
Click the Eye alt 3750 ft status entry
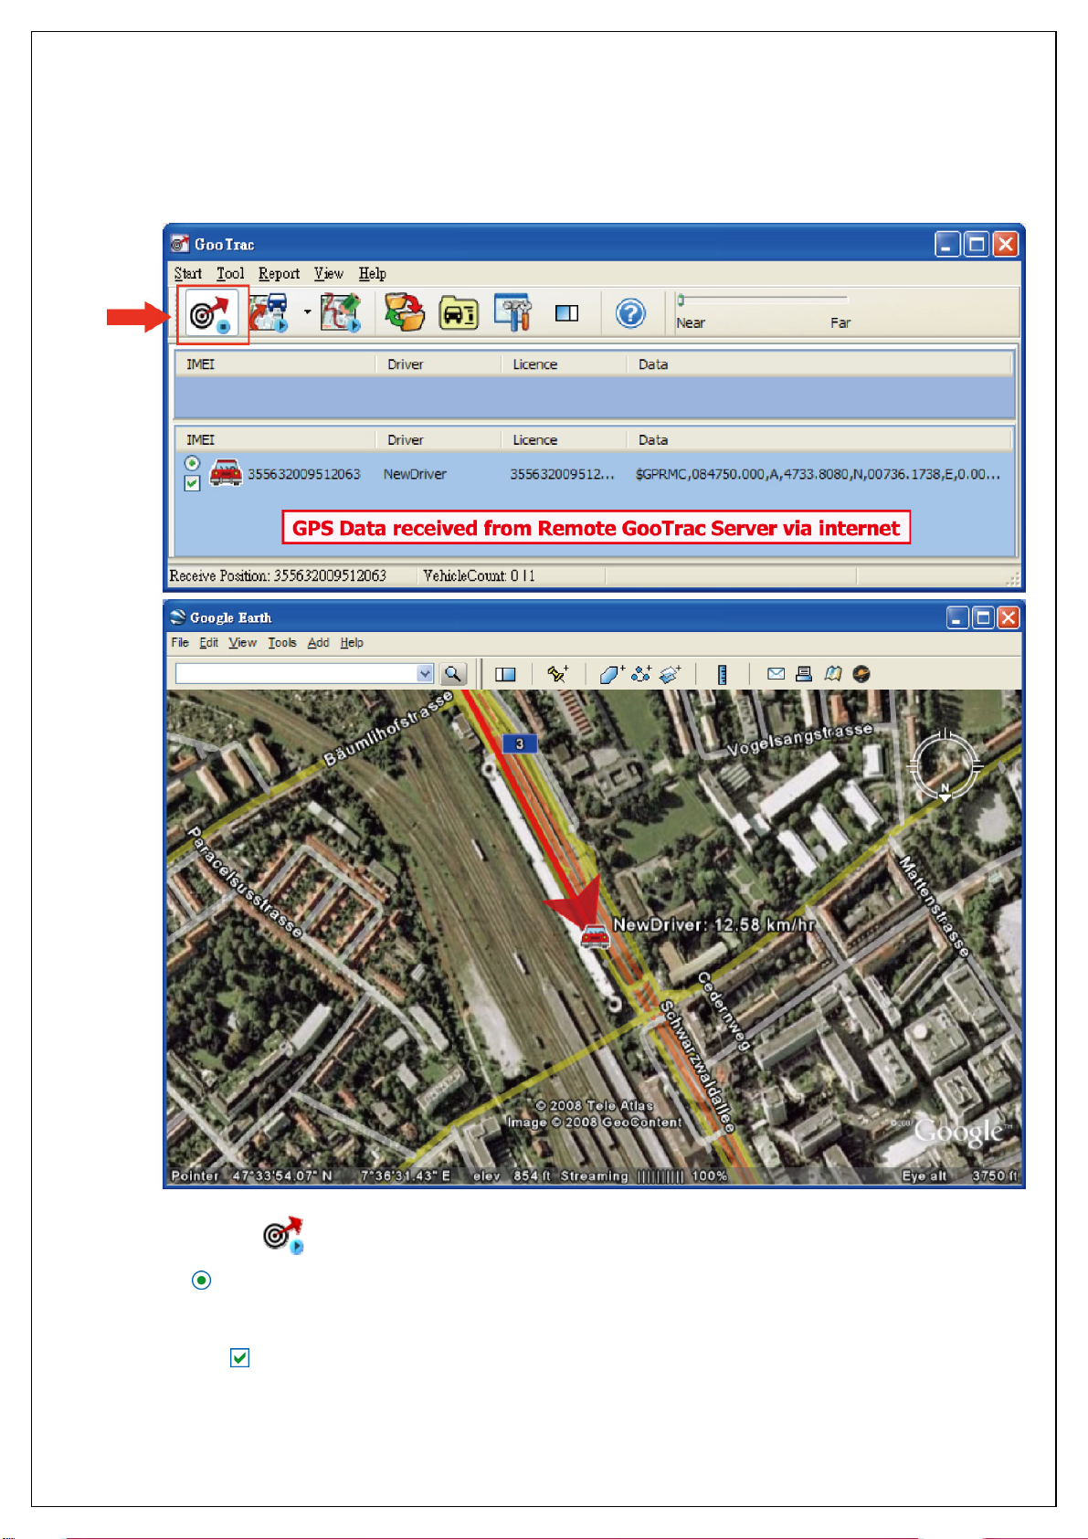coord(960,1175)
